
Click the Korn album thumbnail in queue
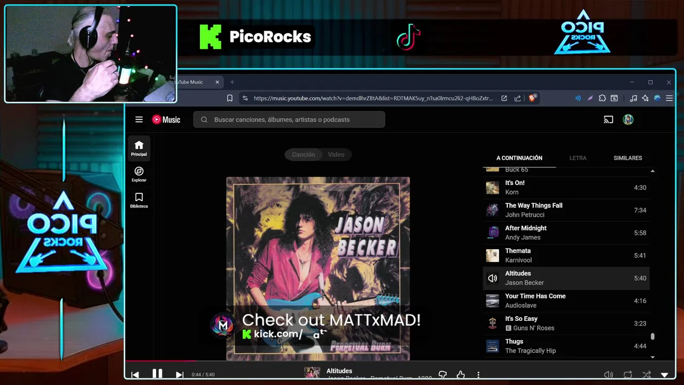[492, 188]
